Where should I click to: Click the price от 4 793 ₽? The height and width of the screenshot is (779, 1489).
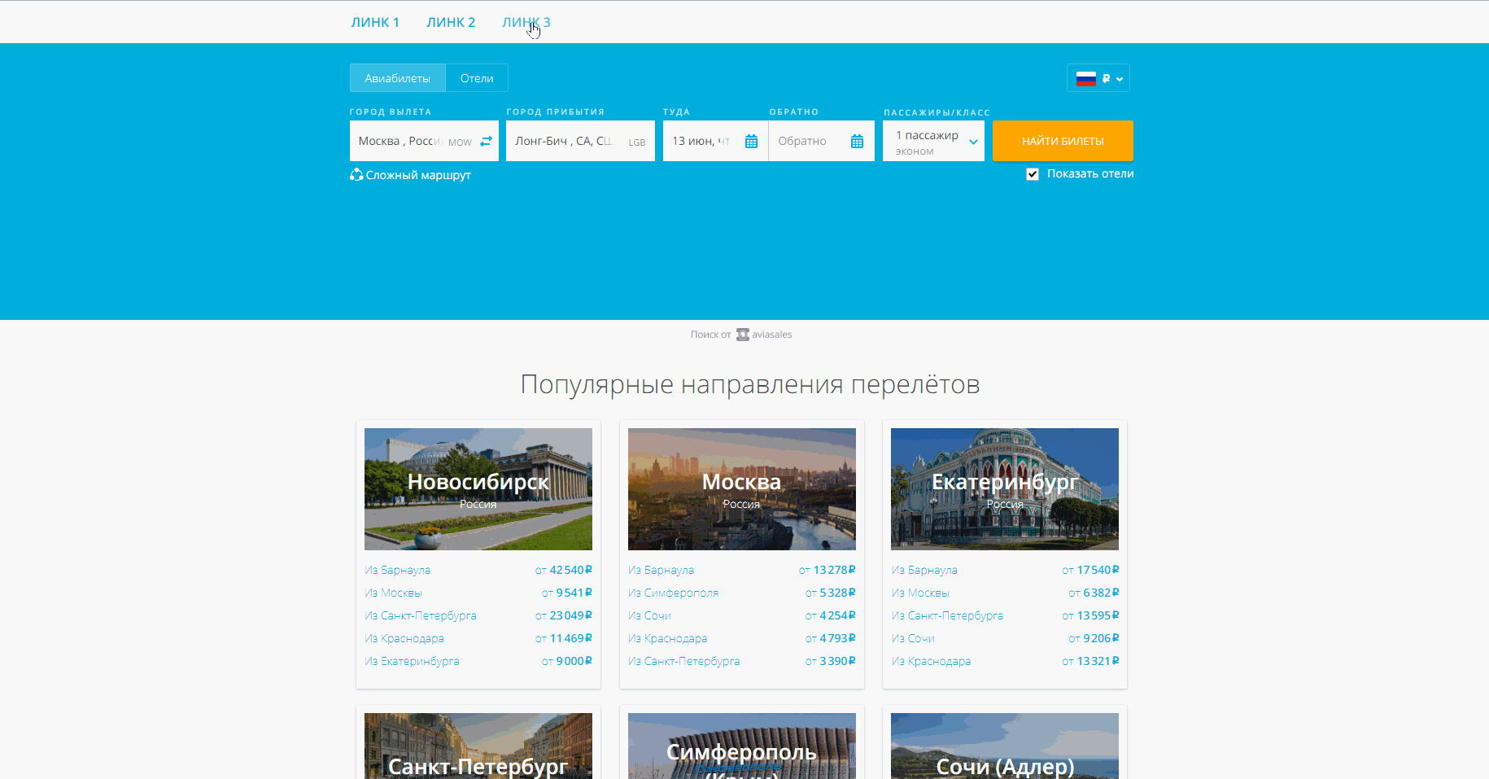[831, 638]
